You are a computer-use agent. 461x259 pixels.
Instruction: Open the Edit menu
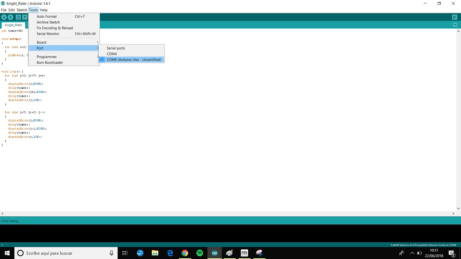[x=12, y=10]
